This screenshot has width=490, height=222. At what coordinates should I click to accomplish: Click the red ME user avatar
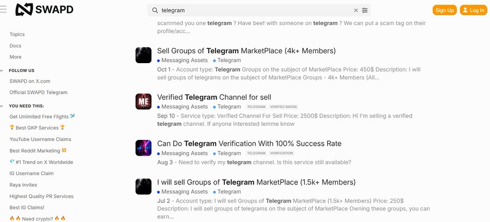coord(143,102)
